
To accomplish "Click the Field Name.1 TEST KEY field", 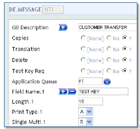I will tap(103, 91).
